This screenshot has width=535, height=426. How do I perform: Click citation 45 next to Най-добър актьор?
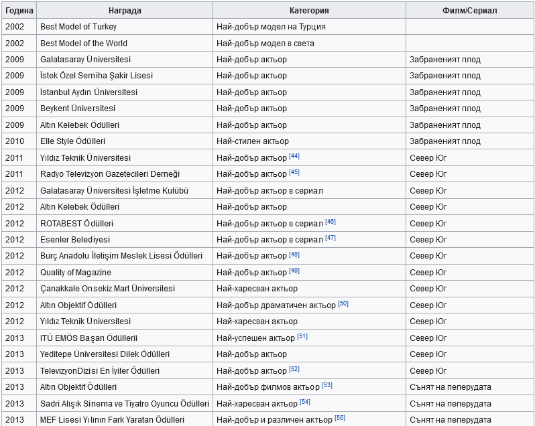pos(294,173)
